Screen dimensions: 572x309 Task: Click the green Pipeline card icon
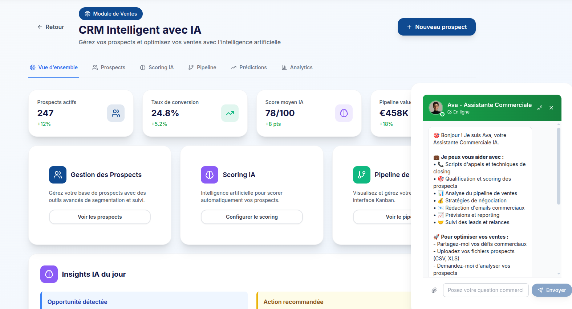[x=362, y=175]
